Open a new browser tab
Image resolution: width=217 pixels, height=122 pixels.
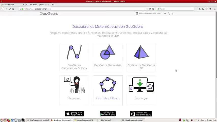point(53,5)
